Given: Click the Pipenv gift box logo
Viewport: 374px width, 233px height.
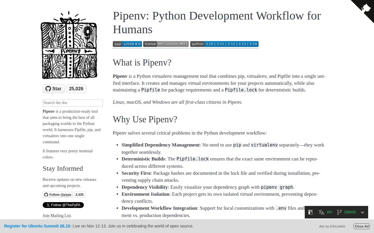Looking at the screenshot, I should (x=69, y=45).
